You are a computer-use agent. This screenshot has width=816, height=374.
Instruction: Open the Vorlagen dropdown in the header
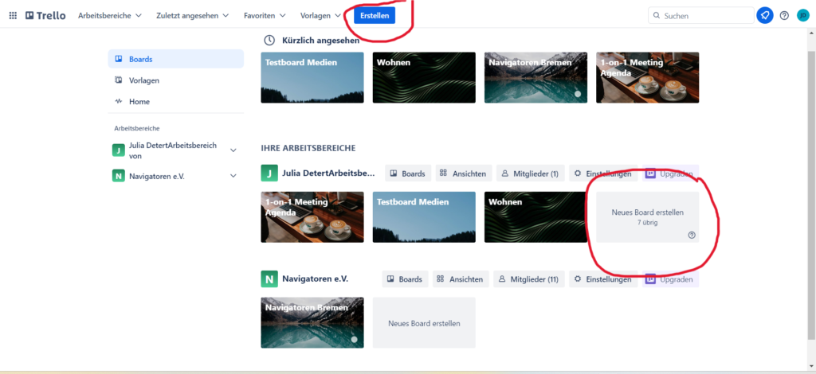[x=320, y=16]
